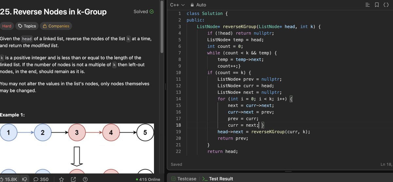Click code line 'next = curr->next;'
Viewport: 393px width, 182px height.
tap(251, 105)
